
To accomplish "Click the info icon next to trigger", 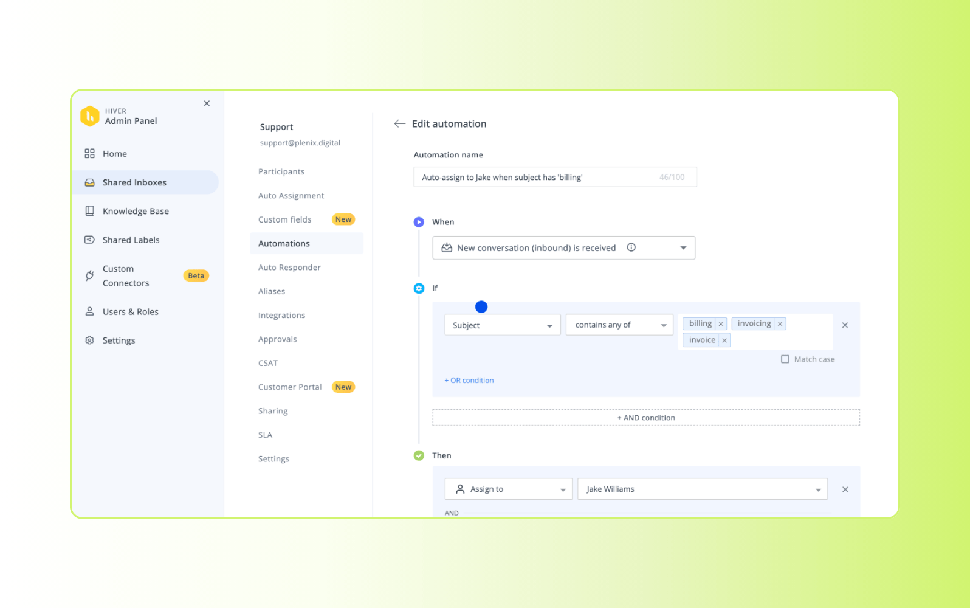I will 631,247.
